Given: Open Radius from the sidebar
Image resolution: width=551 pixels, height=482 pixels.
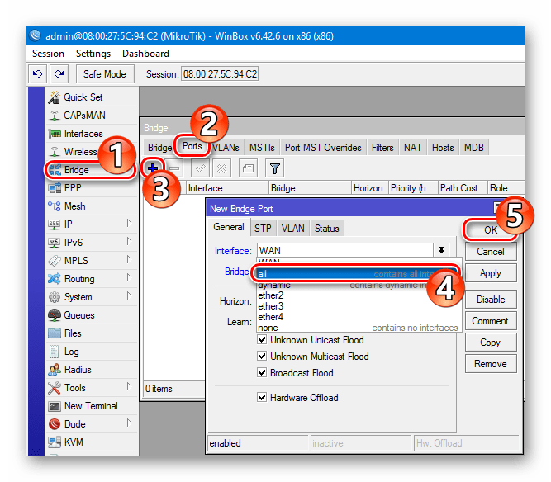Looking at the screenshot, I should pyautogui.click(x=92, y=370).
